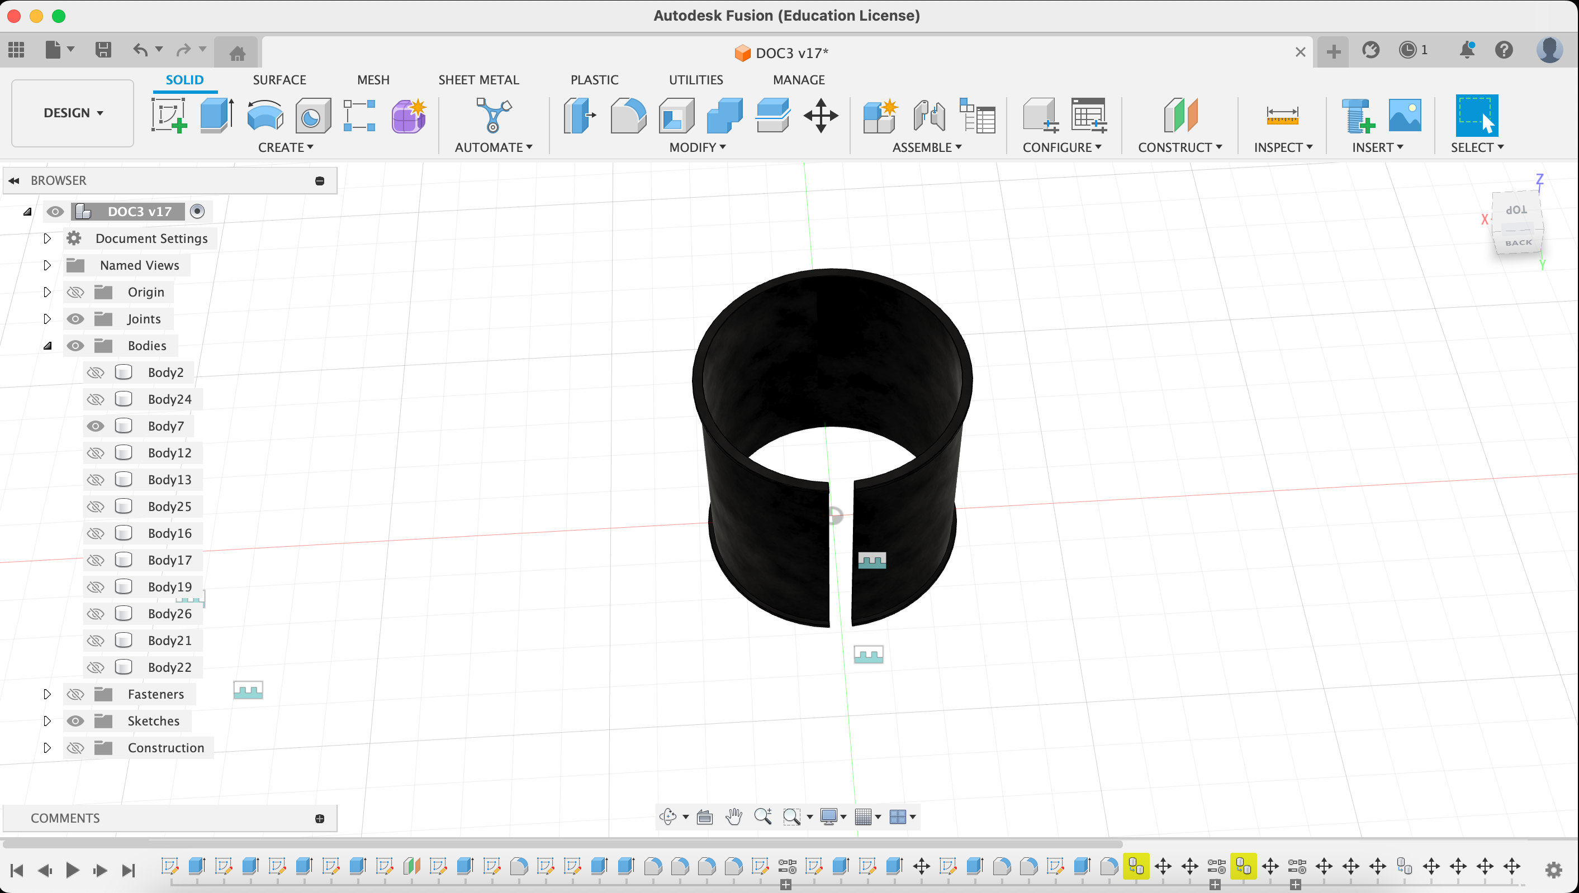Hide the Fasteners folder

[75, 694]
